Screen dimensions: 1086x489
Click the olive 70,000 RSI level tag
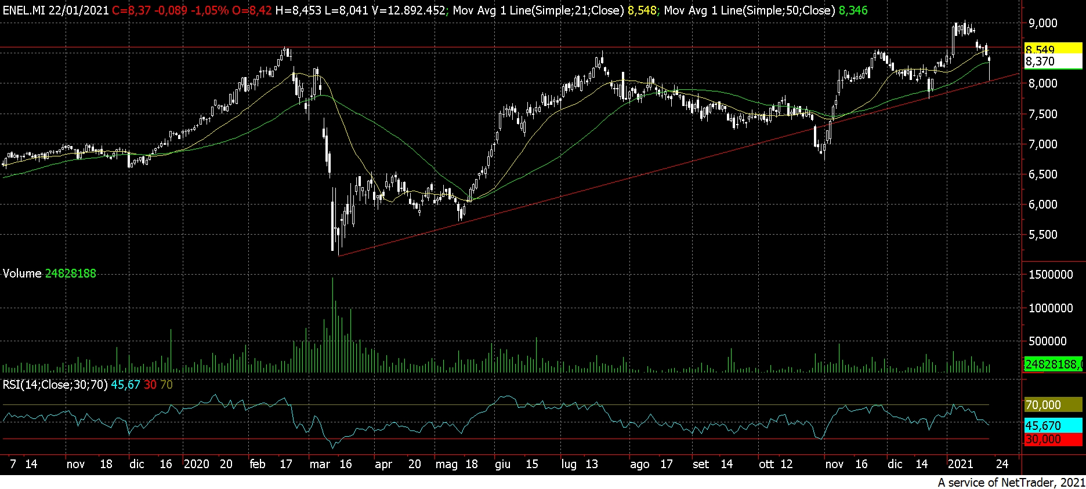[x=1053, y=404]
